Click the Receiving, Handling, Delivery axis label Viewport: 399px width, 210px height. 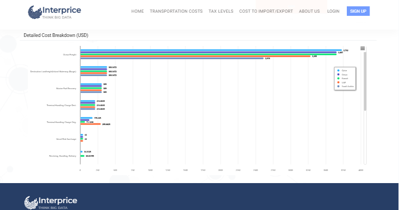[x=63, y=156]
